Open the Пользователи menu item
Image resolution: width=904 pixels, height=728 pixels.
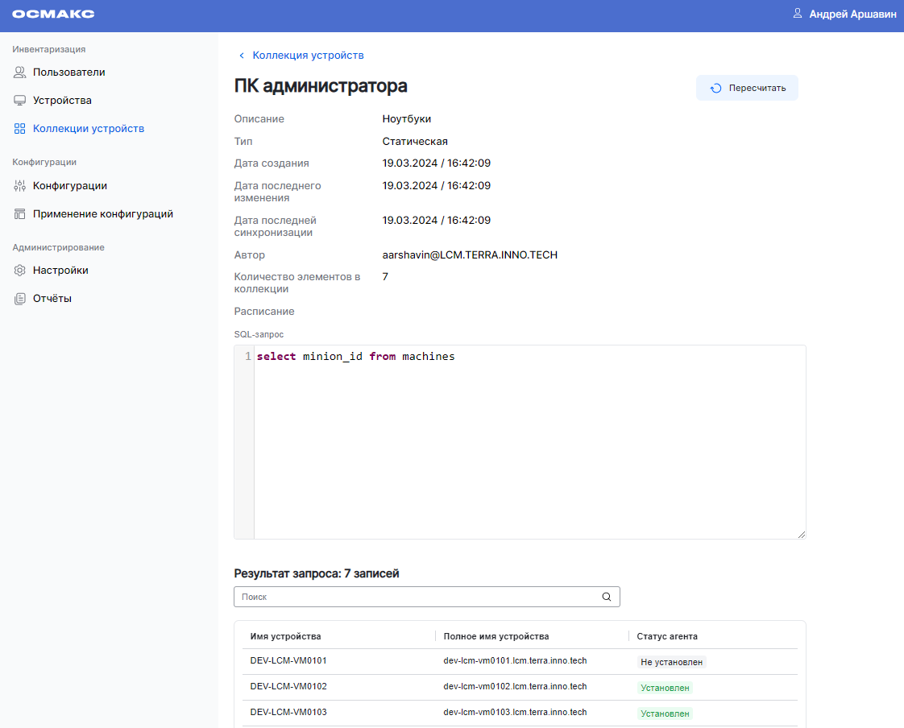point(68,72)
